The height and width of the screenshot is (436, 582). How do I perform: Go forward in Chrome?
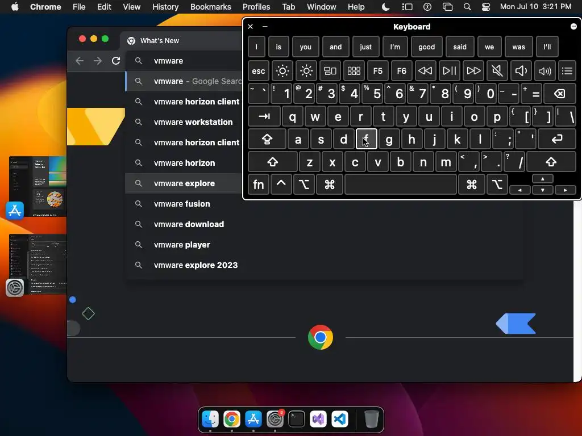click(98, 61)
